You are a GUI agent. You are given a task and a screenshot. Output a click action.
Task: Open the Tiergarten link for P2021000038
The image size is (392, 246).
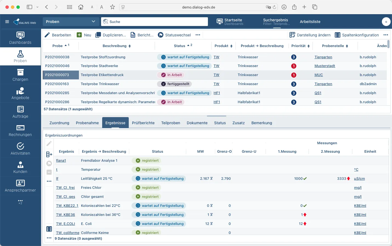(323, 57)
